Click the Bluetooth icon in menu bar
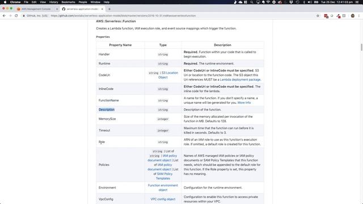Screen dimensions: 363x204 click(x=304, y=2)
